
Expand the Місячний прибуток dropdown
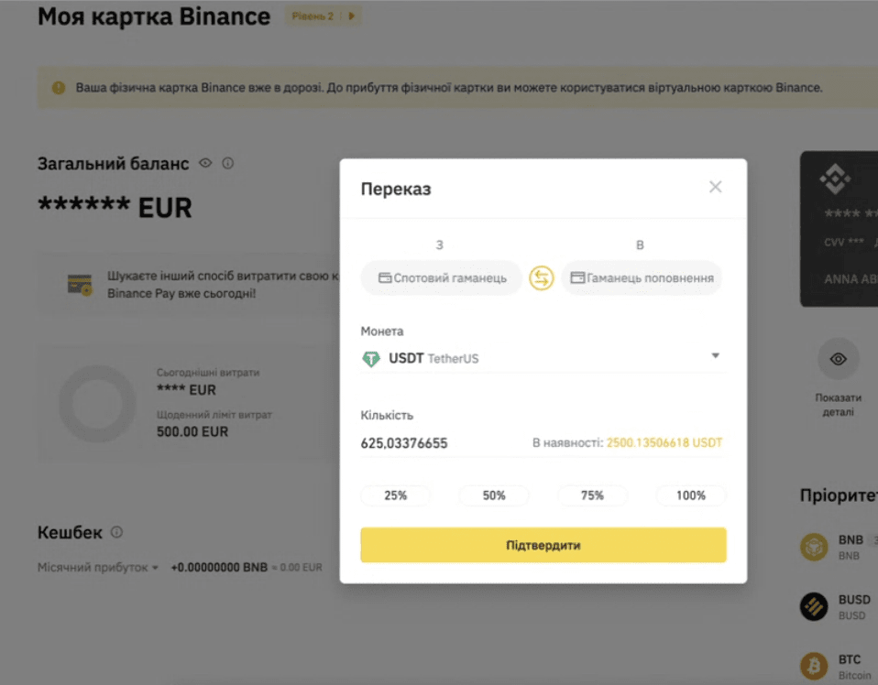[x=154, y=568]
